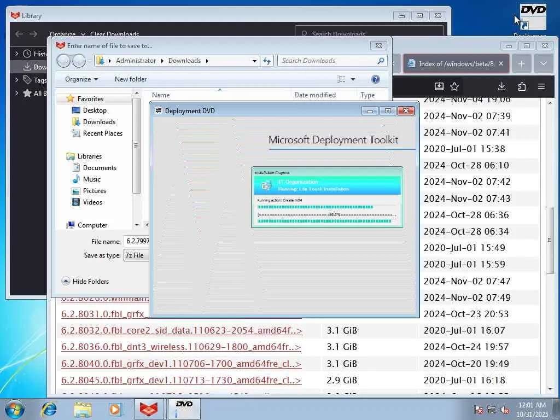
Task: Close the Index of /windows/beta tab
Action: (501, 63)
